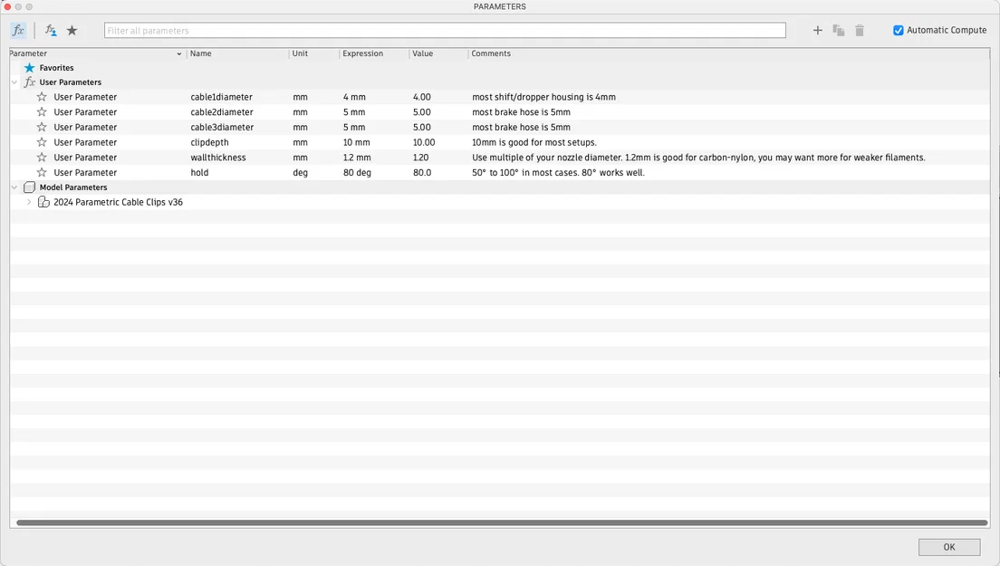Edit comment 'most shift/dropper housing is 4mm'
This screenshot has height=566, width=1000.
[544, 97]
